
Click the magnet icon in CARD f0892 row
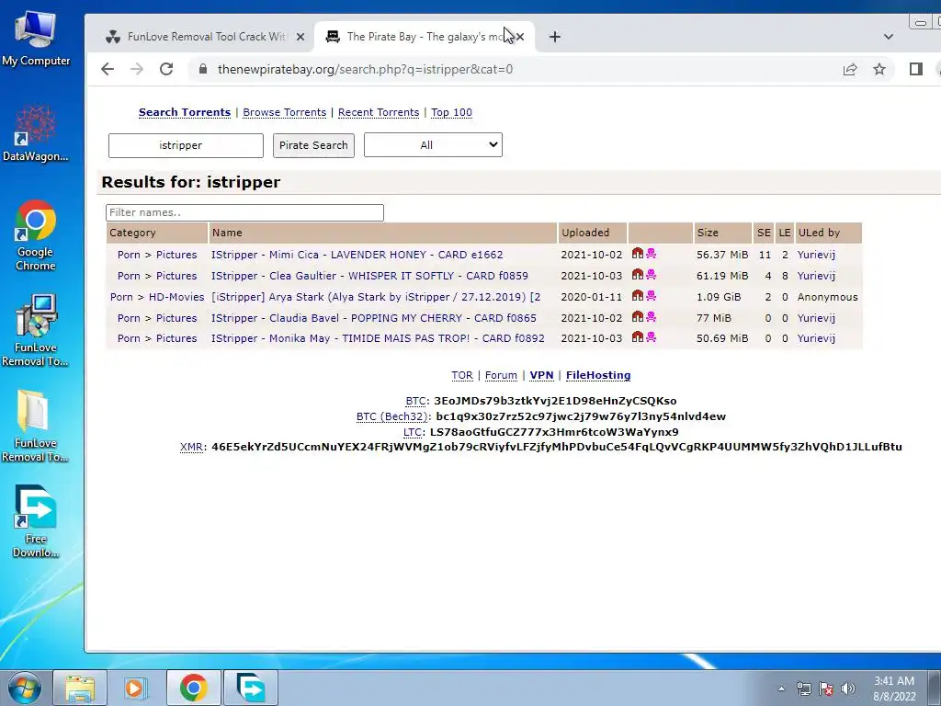(638, 336)
